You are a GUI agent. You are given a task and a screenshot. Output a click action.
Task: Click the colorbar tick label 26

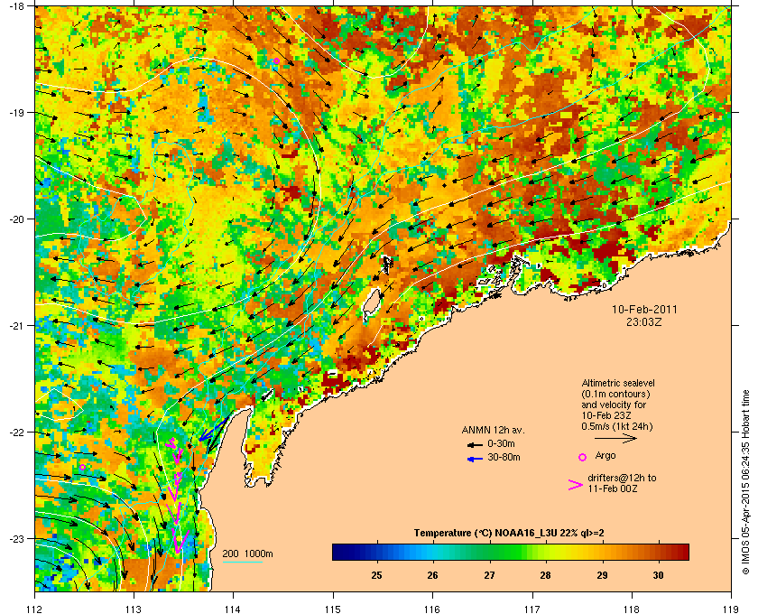pyautogui.click(x=432, y=575)
